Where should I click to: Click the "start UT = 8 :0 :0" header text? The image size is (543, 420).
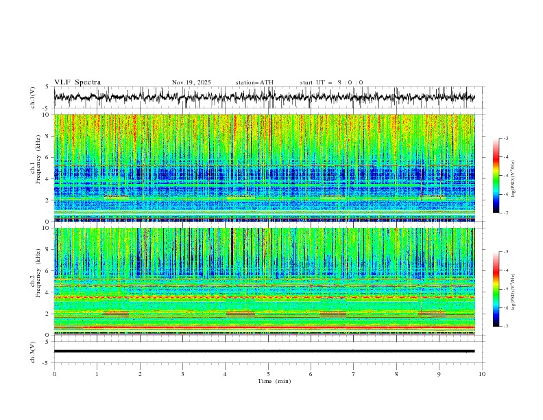coord(331,82)
